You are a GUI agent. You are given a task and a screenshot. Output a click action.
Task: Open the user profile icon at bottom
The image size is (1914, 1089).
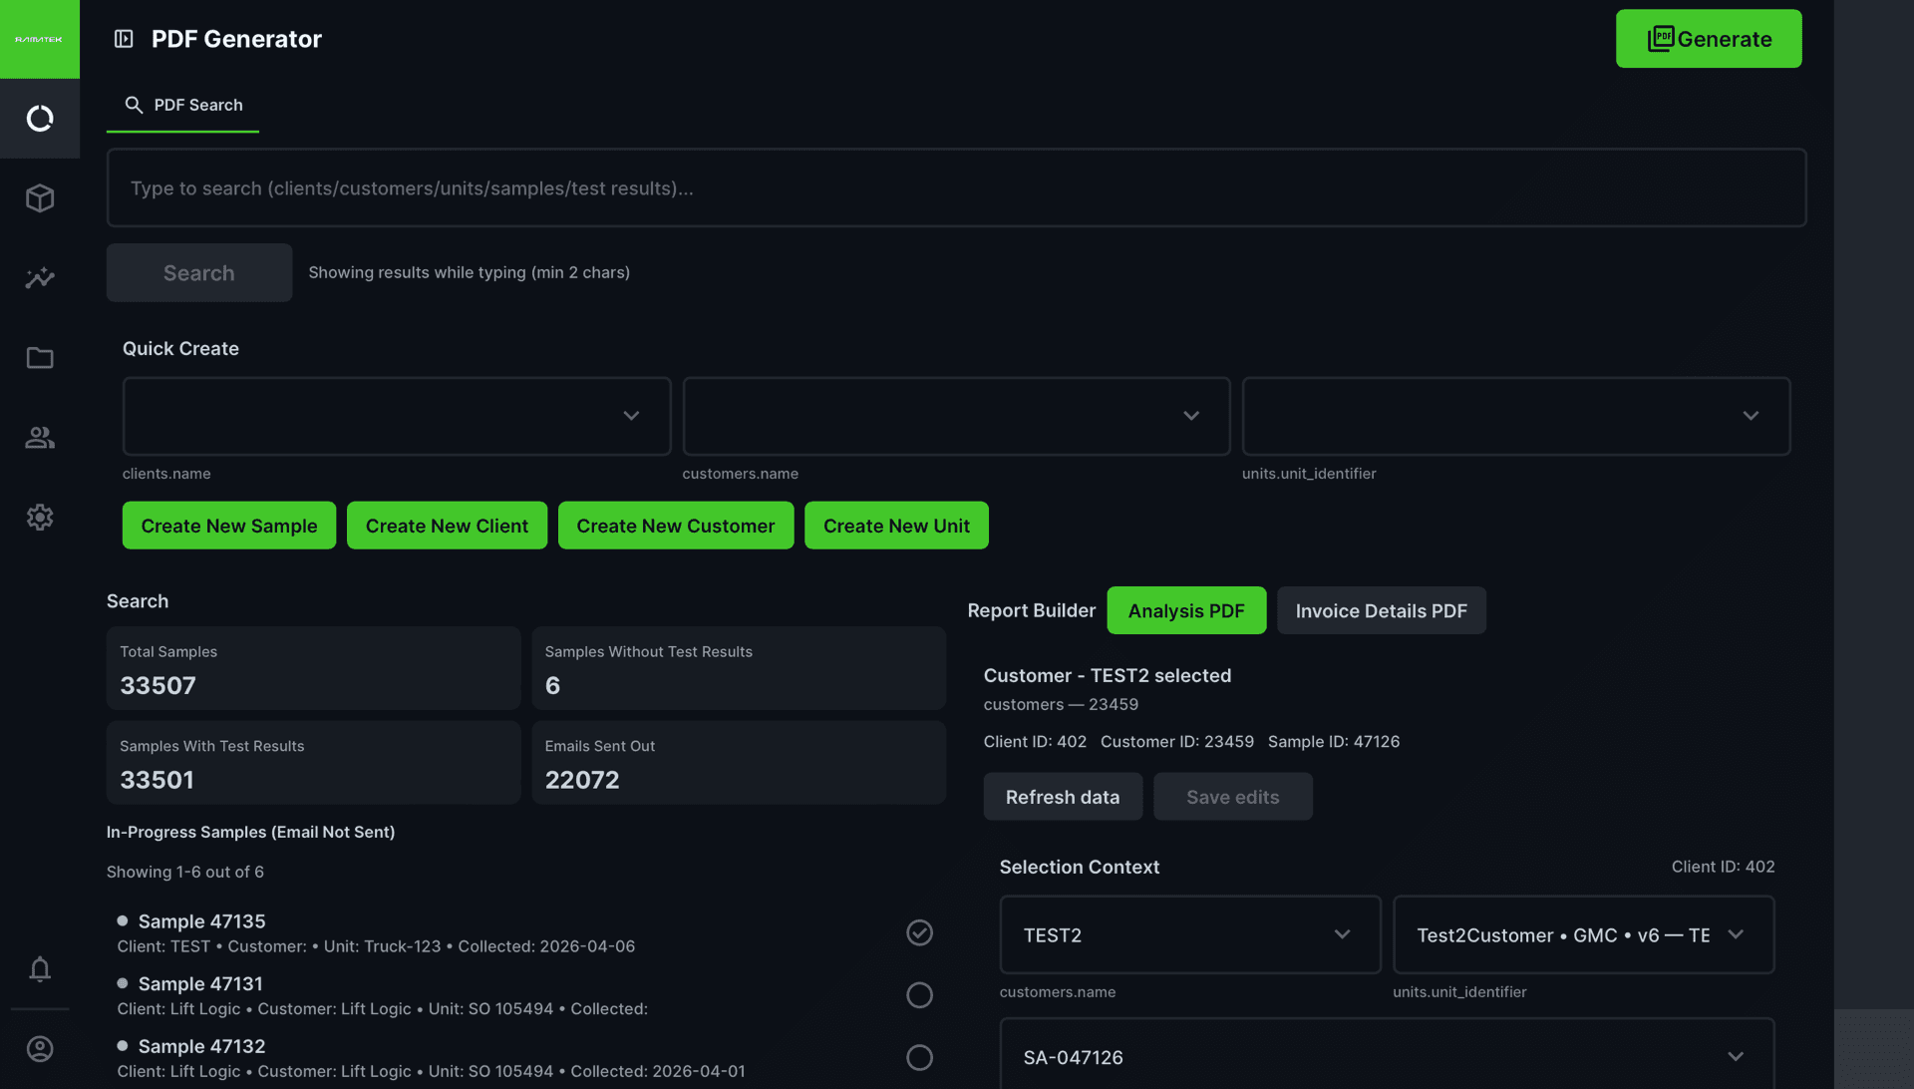(x=40, y=1048)
